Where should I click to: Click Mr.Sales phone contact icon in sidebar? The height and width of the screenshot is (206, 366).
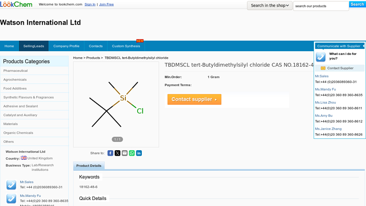click(x=11, y=184)
